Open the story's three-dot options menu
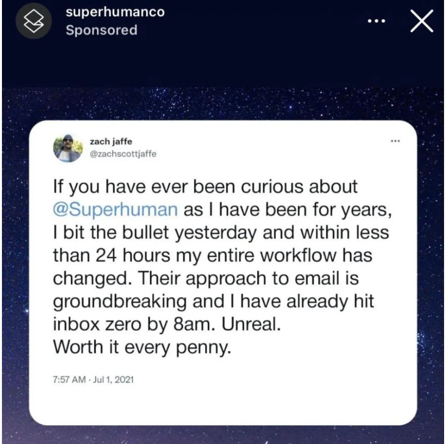This screenshot has width=445, height=444. (377, 21)
